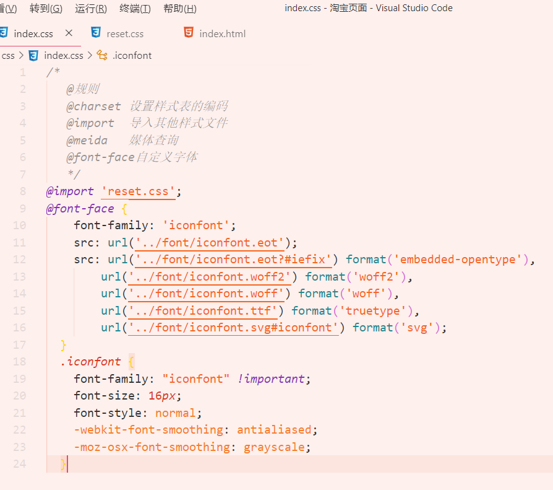The height and width of the screenshot is (490, 553).
Task: Click the @import keyword on line 8
Action: pyautogui.click(x=70, y=191)
